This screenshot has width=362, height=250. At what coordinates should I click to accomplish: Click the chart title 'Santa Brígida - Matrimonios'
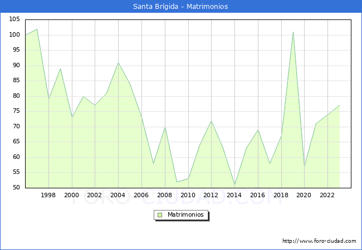tap(180, 7)
